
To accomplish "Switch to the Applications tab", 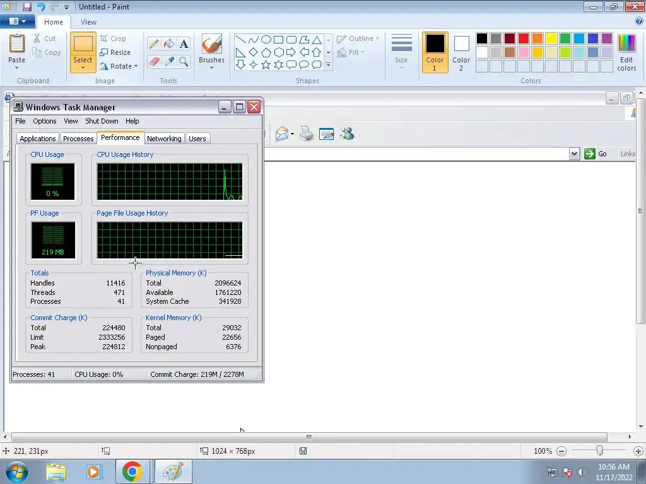I will coord(37,139).
